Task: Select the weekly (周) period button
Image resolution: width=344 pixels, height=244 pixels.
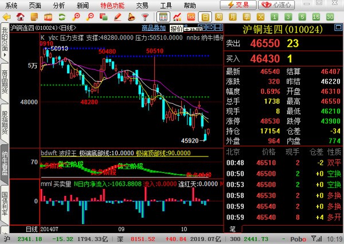Action: click(x=219, y=17)
